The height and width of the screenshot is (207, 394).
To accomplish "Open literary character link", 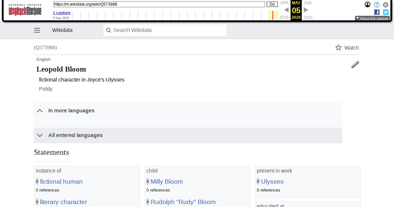I will coord(63,202).
